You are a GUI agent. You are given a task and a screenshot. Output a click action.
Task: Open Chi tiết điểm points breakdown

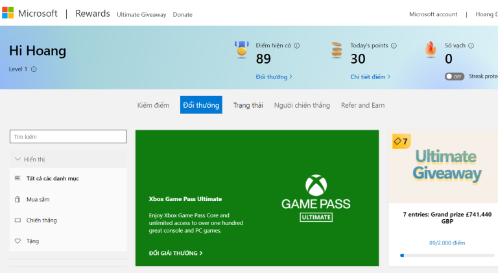(370, 77)
